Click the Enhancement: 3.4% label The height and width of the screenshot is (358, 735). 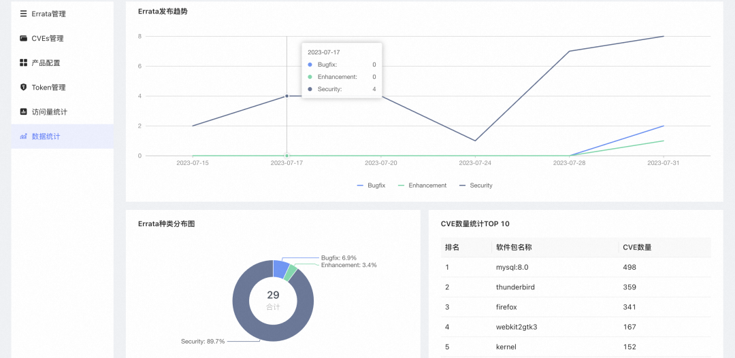pos(348,265)
